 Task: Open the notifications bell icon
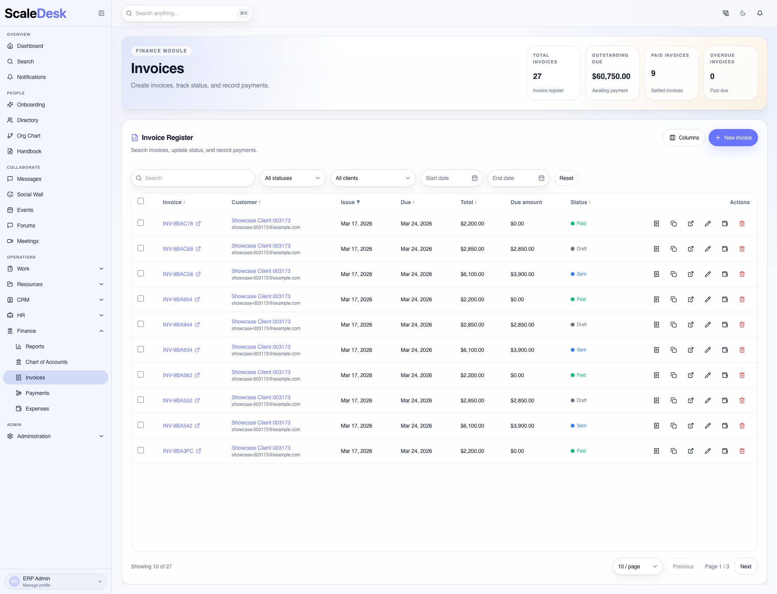point(760,13)
